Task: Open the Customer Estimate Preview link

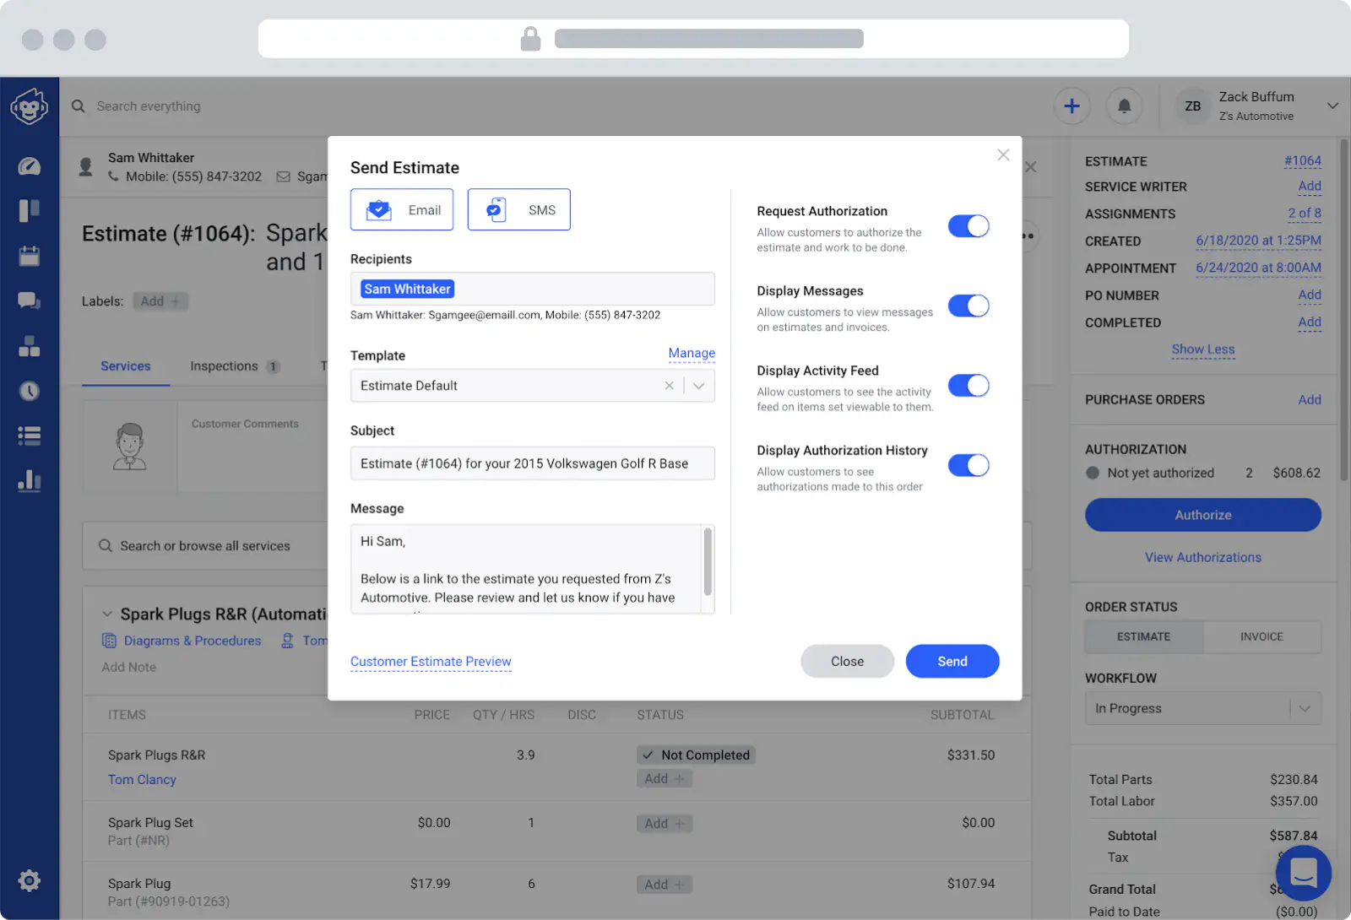Action: (x=431, y=662)
